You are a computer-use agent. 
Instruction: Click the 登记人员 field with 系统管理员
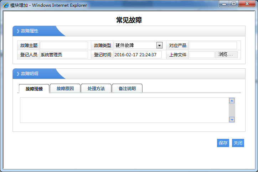click(64, 54)
